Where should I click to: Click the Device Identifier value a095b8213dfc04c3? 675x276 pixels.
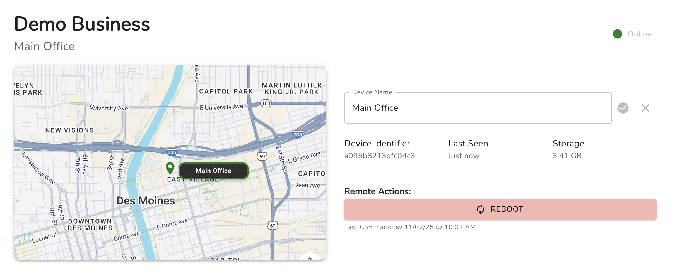coord(379,156)
